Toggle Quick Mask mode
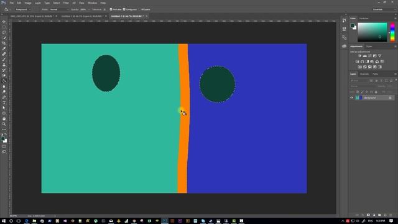398x224 pixels. click(4, 147)
